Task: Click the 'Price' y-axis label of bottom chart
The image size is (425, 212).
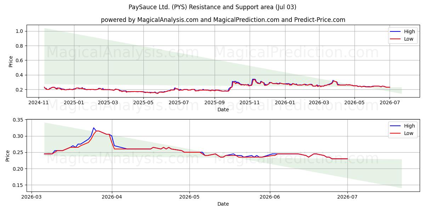Action: click(x=8, y=155)
